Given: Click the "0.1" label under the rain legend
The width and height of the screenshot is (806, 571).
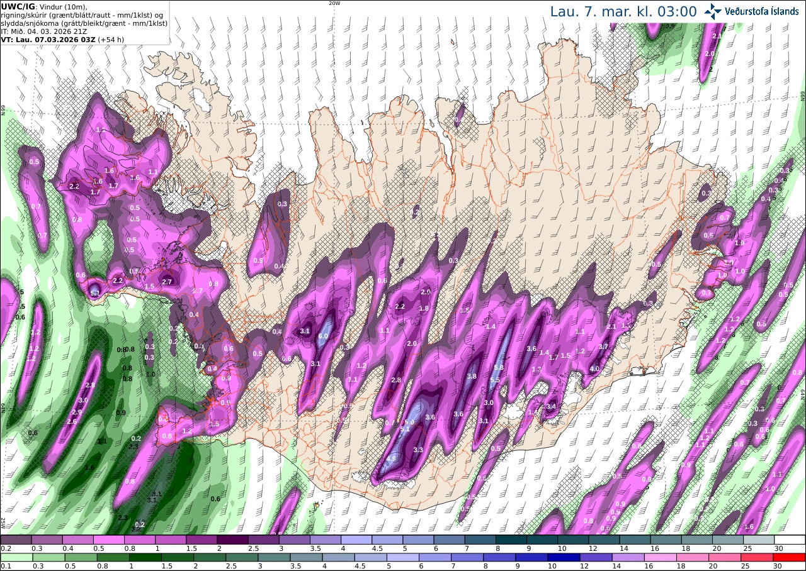Looking at the screenshot, I should pos(5,566).
